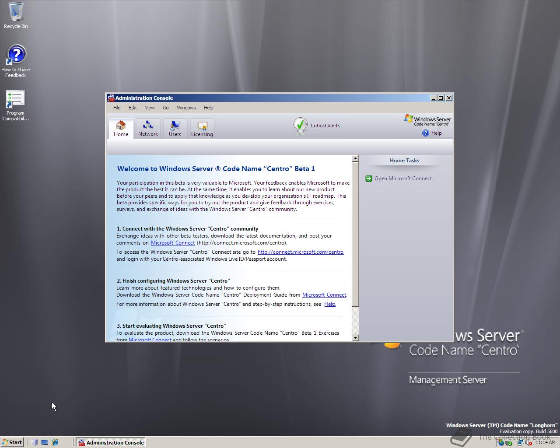Click the Critical Alerts checkmark icon
The height and width of the screenshot is (448, 560).
coord(300,125)
